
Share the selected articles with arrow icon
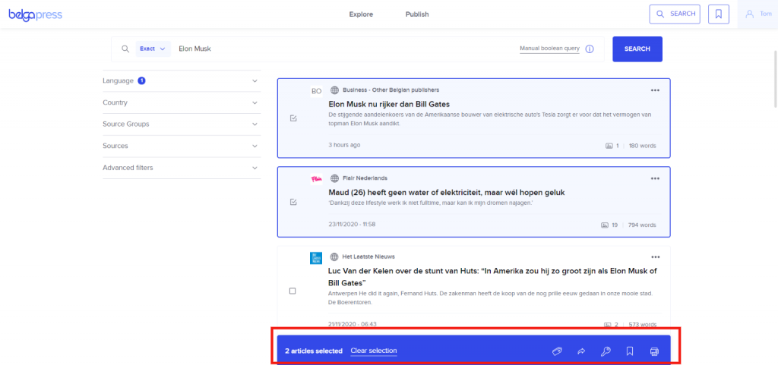(581, 351)
